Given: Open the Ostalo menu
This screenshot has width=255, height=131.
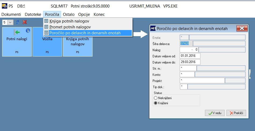Looking at the screenshot, I should [x=69, y=14].
